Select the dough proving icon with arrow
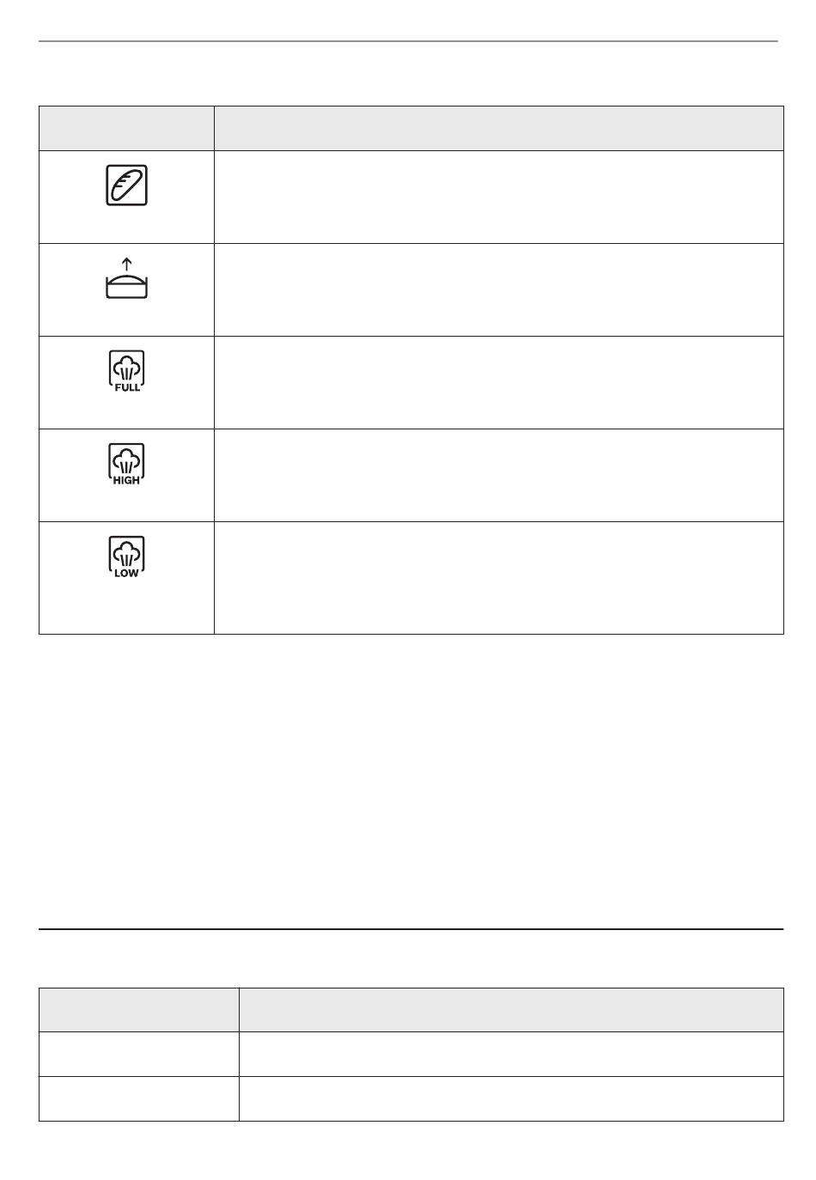The width and height of the screenshot is (816, 1180). pyautogui.click(x=126, y=278)
